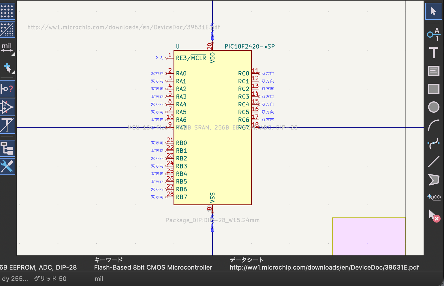Select pin number 28

coord(170,194)
